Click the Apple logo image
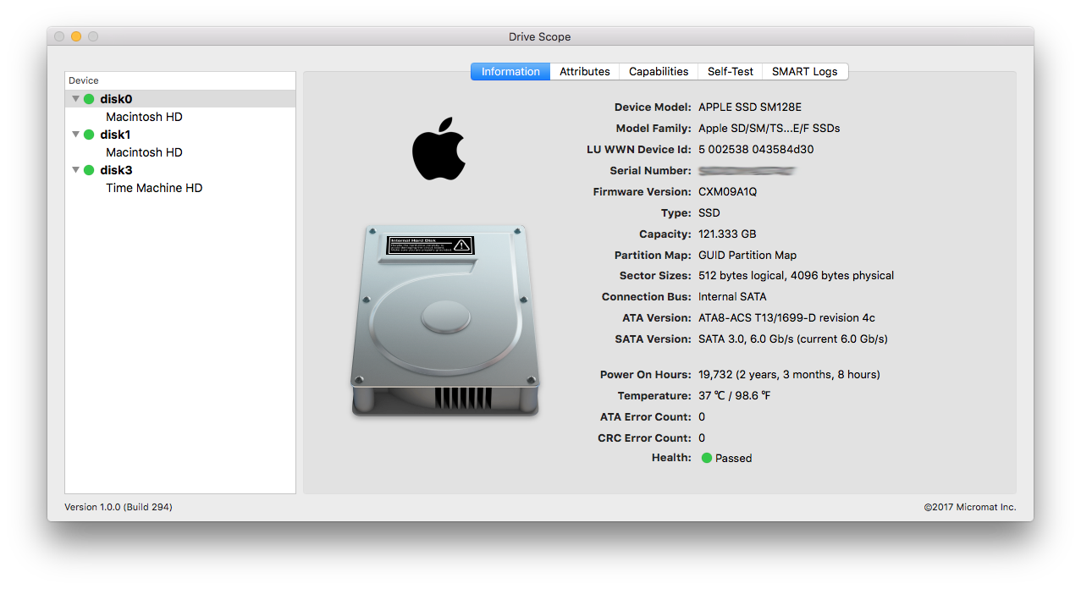Viewport: 1081px width, 589px height. 439,149
